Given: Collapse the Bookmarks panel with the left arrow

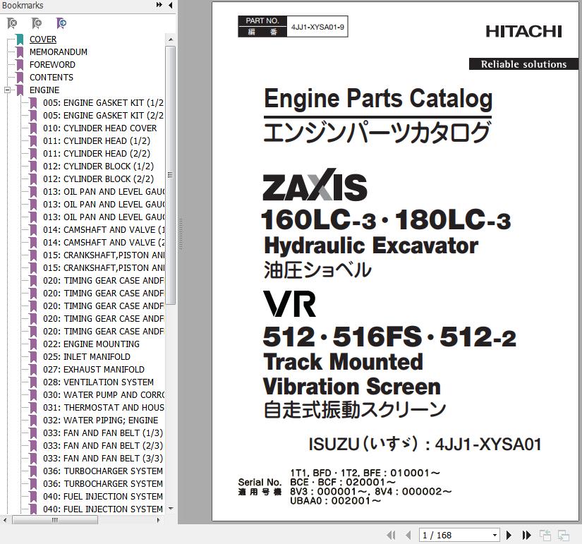Looking at the screenshot, I should 170,6.
